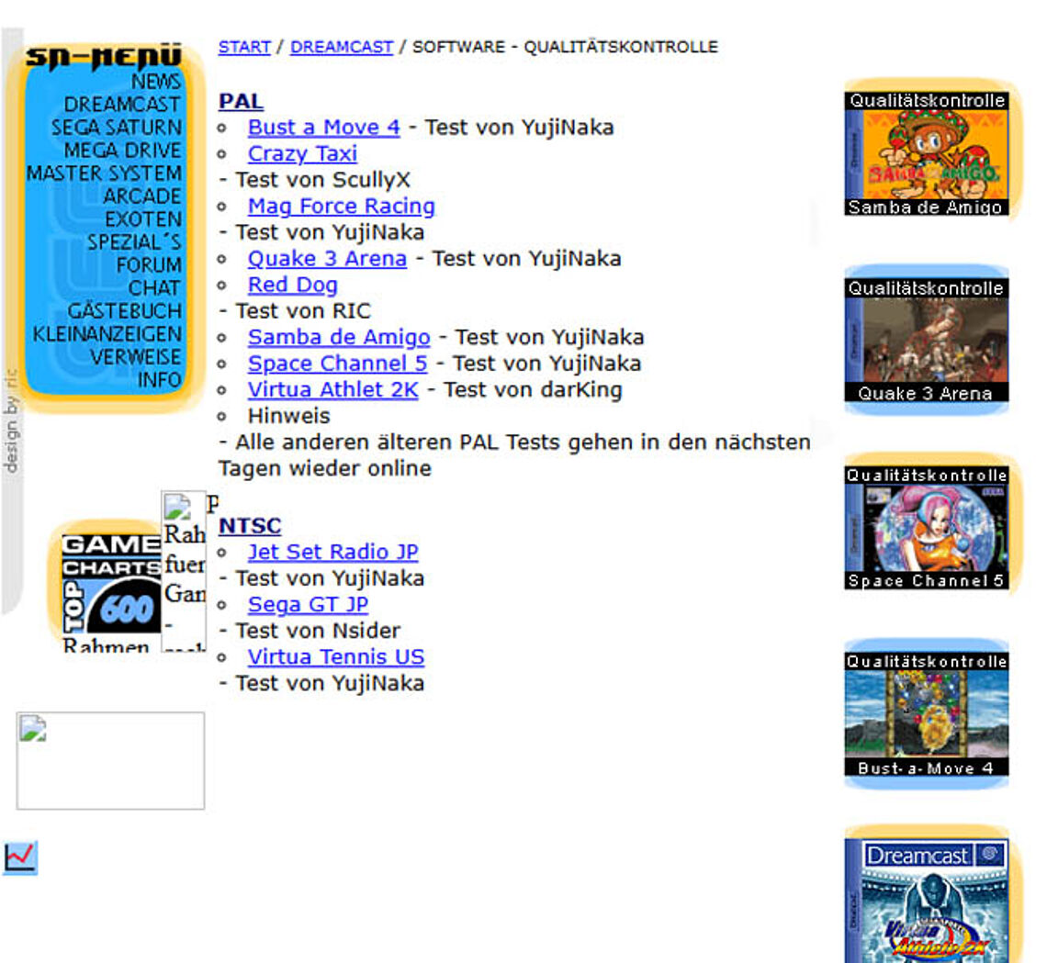Image resolution: width=1047 pixels, height=963 pixels.
Task: Click the Quake 3 Arena cover thumbnail
Action: pyautogui.click(x=927, y=341)
